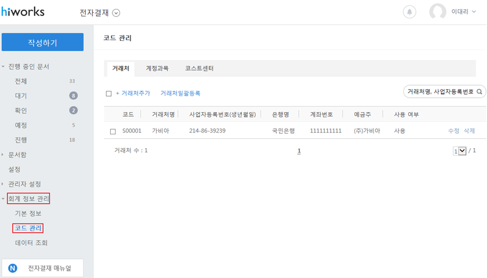
Task: Open 대기 documents in the sidebar
Action: tap(21, 96)
